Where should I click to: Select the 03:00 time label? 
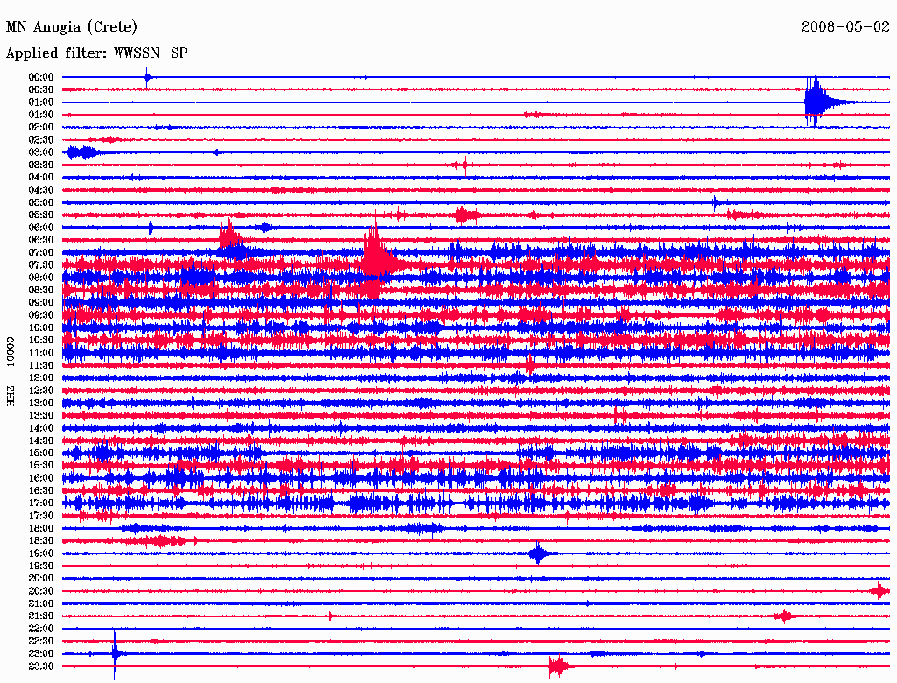41,152
